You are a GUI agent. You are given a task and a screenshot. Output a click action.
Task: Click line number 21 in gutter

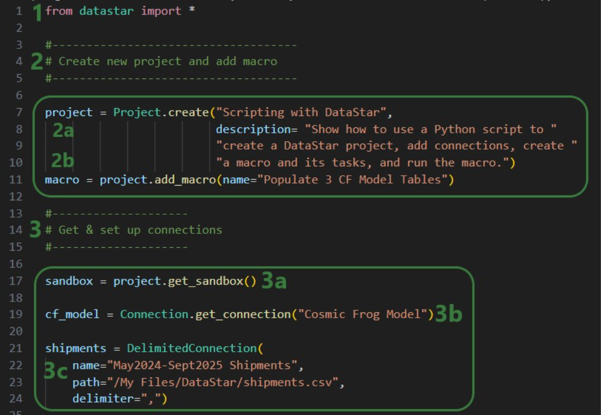16,348
